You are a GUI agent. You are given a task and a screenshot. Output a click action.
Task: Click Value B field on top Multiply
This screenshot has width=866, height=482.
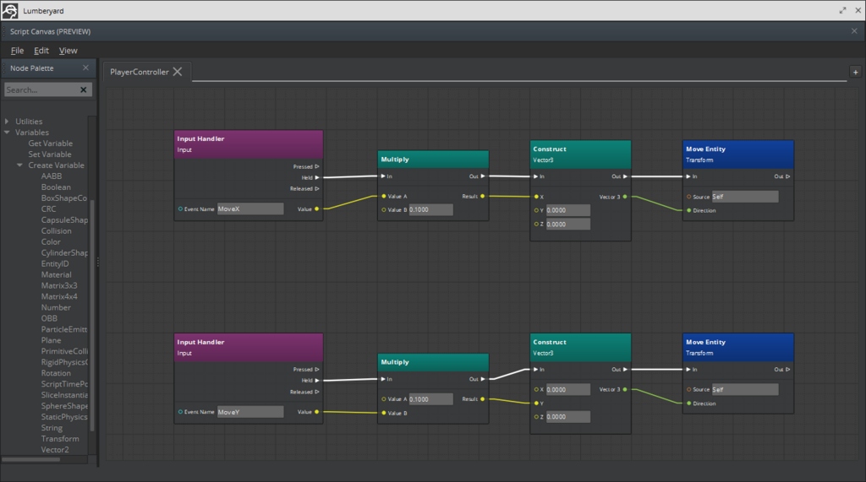point(430,209)
